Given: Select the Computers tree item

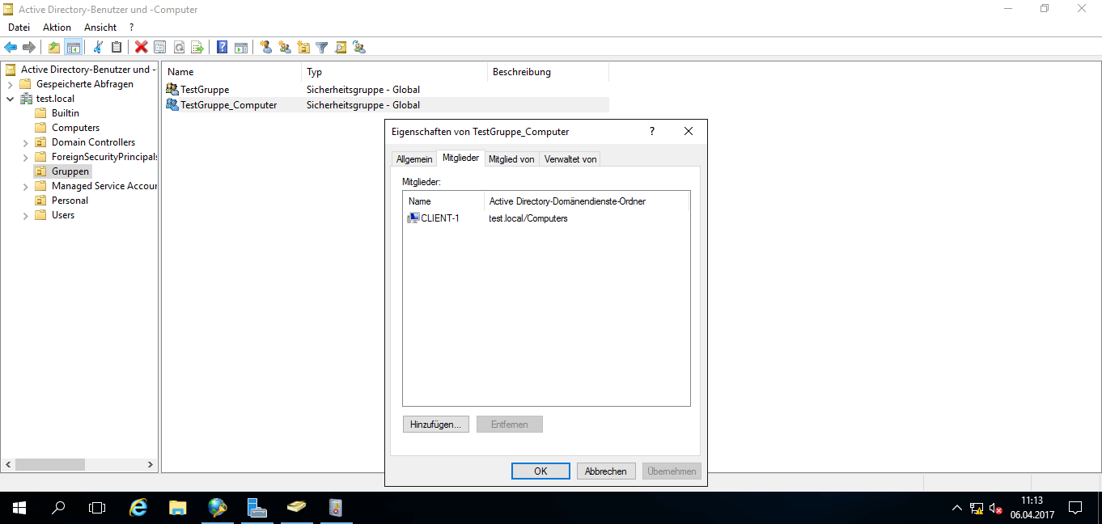Looking at the screenshot, I should (x=75, y=128).
